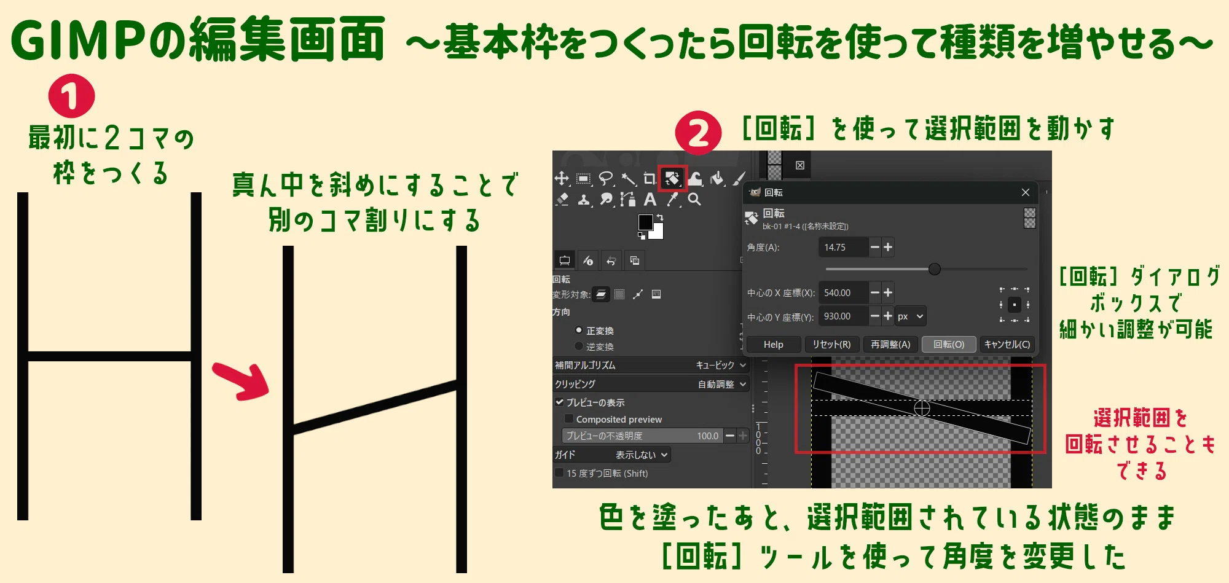
Task: Decrease preview opacity with minus button
Action: (x=730, y=436)
